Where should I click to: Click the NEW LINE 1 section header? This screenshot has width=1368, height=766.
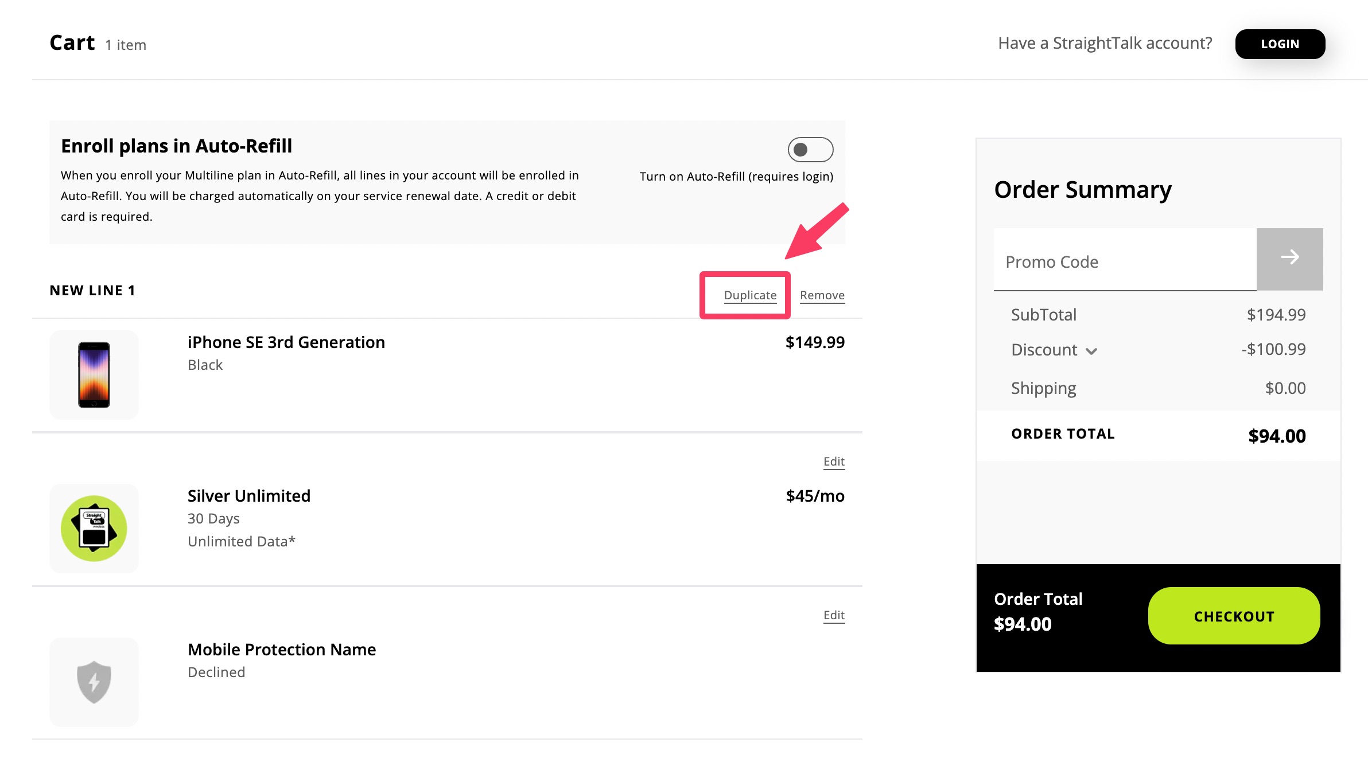click(x=92, y=291)
